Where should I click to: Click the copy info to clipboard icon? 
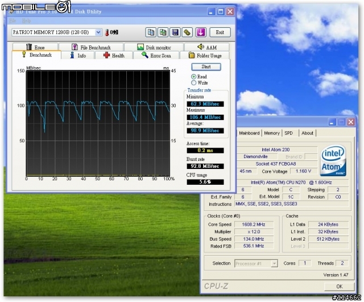151,32
